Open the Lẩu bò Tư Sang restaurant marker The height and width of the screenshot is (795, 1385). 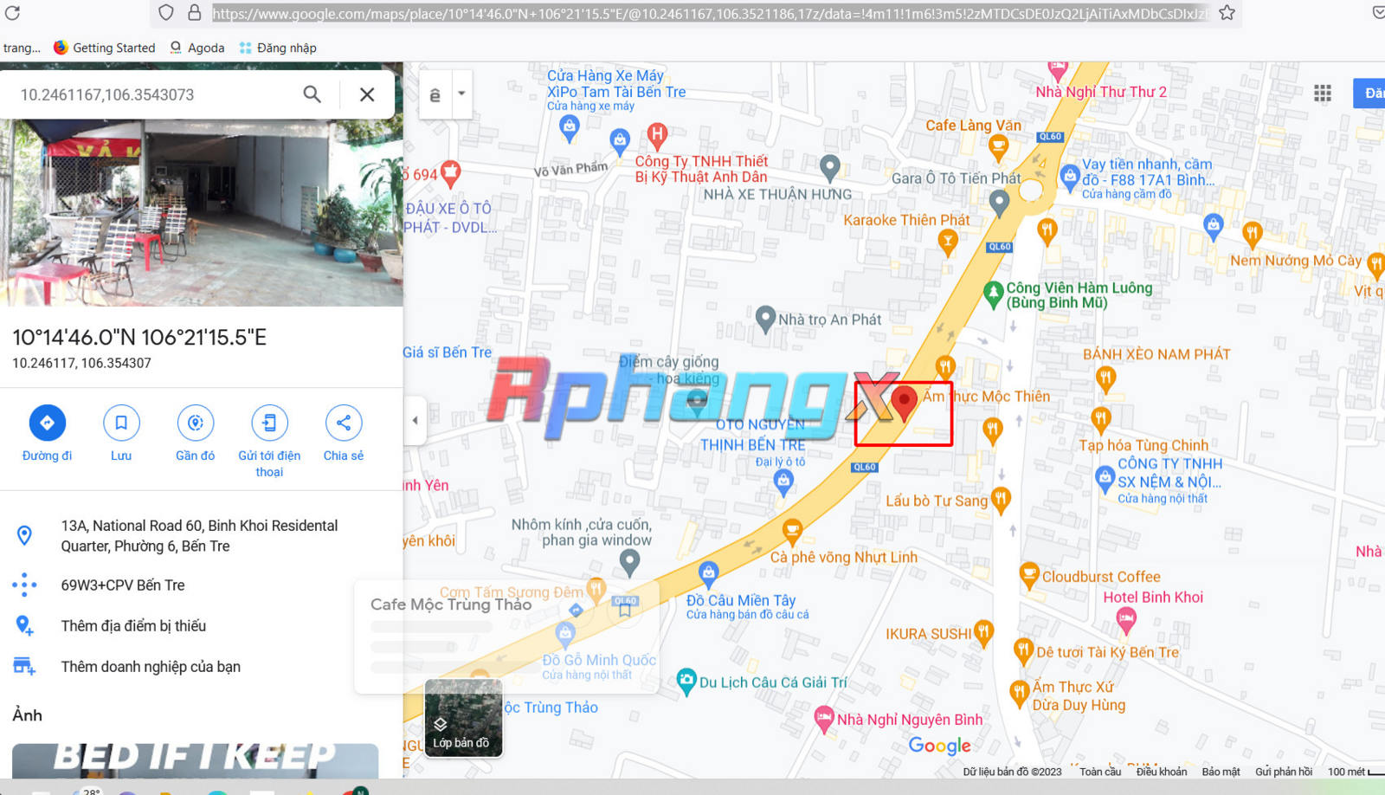1002,500
